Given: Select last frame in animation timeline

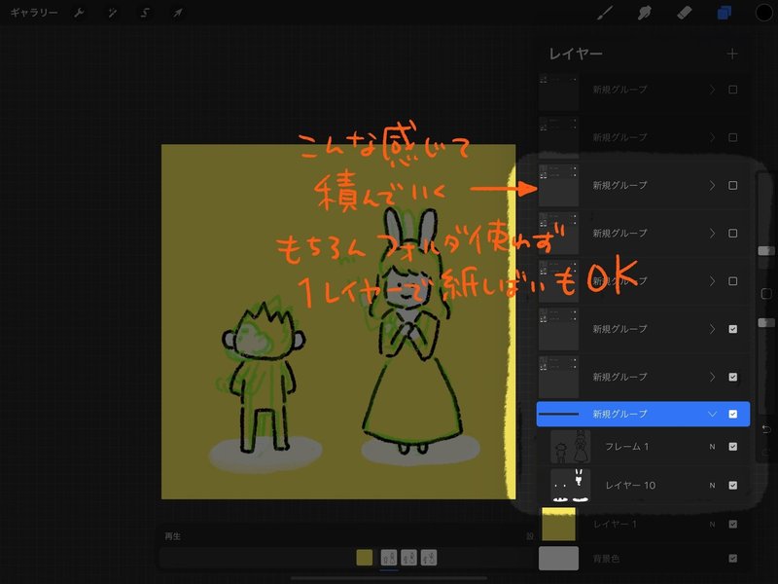Looking at the screenshot, I should [429, 557].
